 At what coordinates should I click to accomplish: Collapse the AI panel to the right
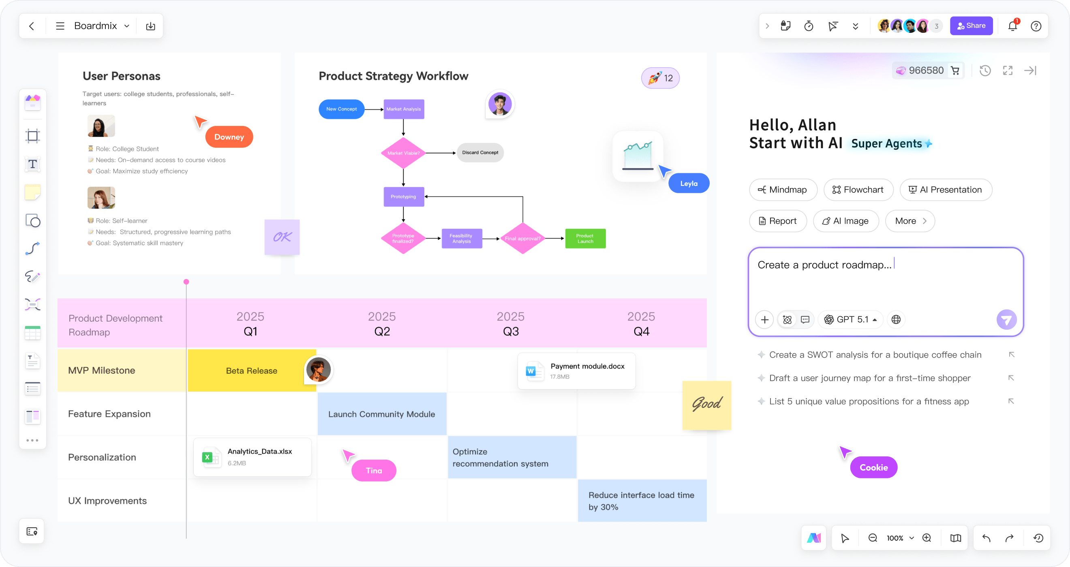pyautogui.click(x=1031, y=70)
